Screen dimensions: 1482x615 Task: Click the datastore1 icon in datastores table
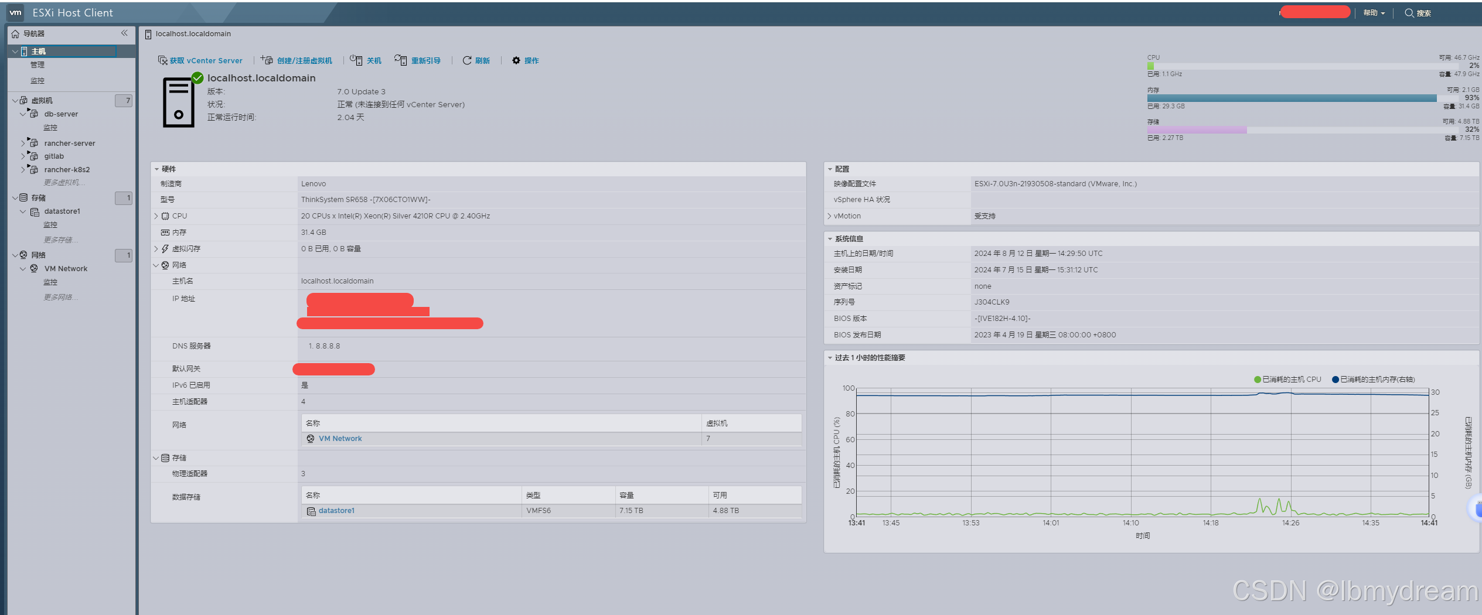(311, 511)
